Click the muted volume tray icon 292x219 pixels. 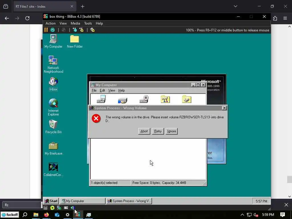pos(256,215)
